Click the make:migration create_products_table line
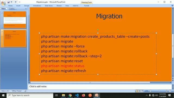Viewport: 174px width, 98px height. click(x=95, y=36)
